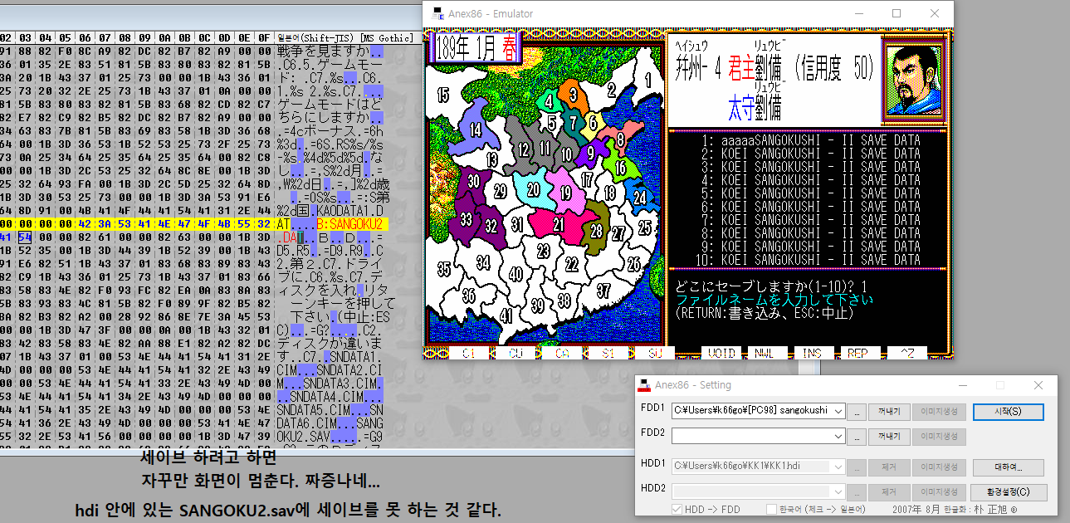Select magenta province 9 on the map
The width and height of the screenshot is (1070, 523).
click(591, 151)
